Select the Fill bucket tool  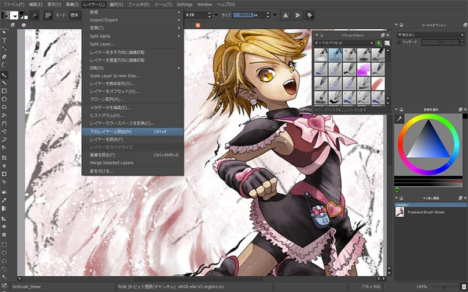tap(4, 192)
